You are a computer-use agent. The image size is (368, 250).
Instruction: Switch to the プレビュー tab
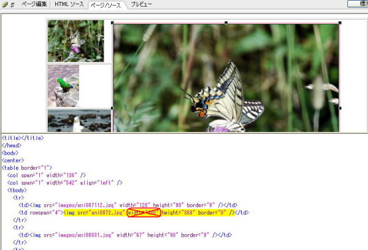click(141, 4)
